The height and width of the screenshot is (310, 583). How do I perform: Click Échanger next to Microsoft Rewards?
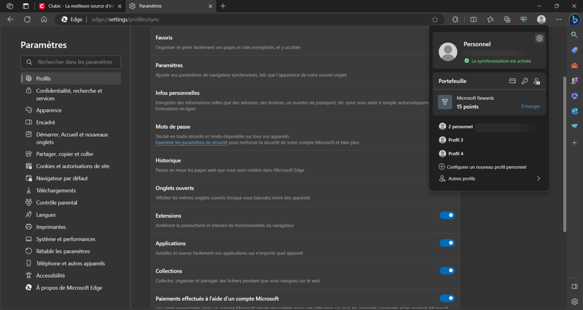click(x=531, y=106)
